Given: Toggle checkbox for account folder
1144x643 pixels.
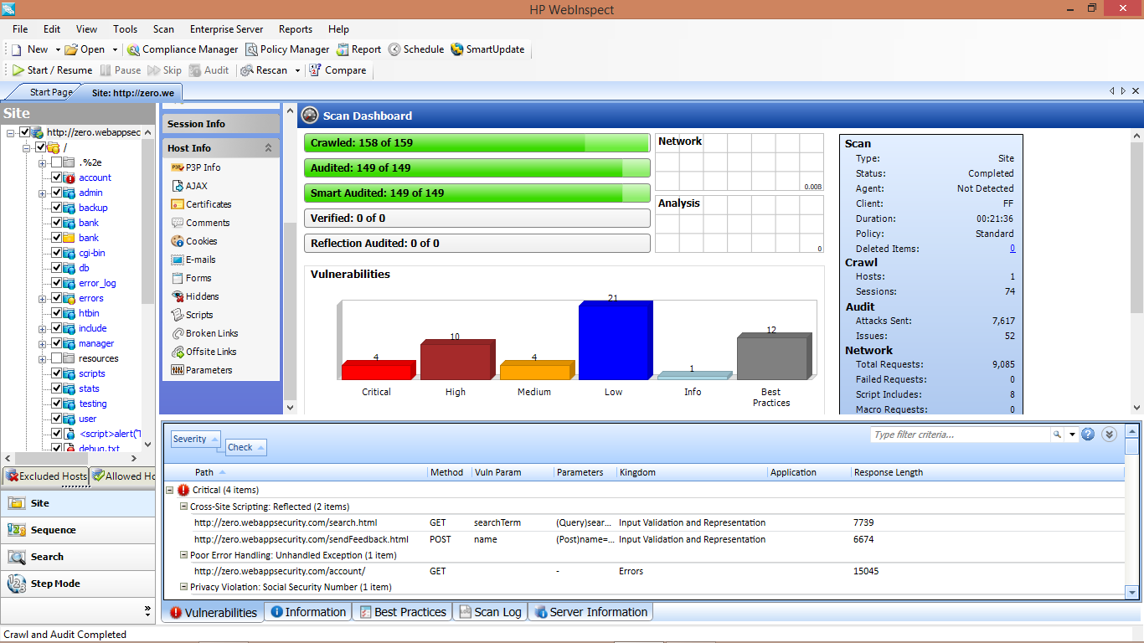Looking at the screenshot, I should point(57,177).
